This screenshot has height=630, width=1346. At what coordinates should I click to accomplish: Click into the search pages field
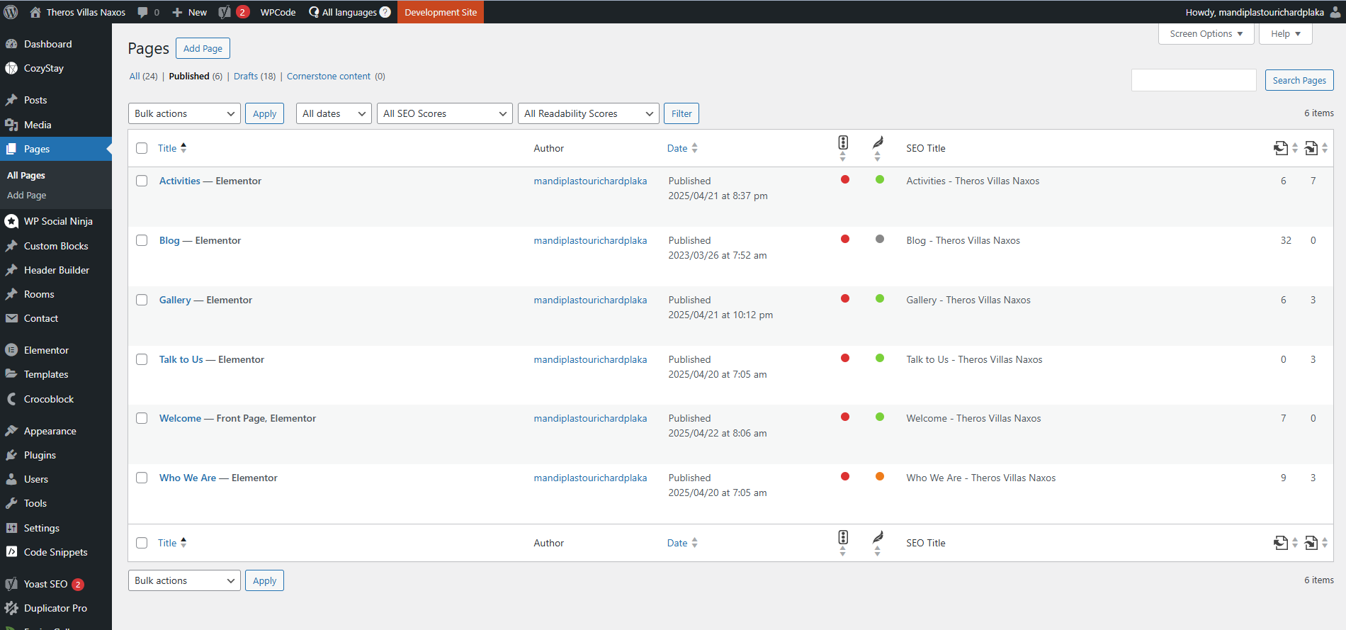1194,80
